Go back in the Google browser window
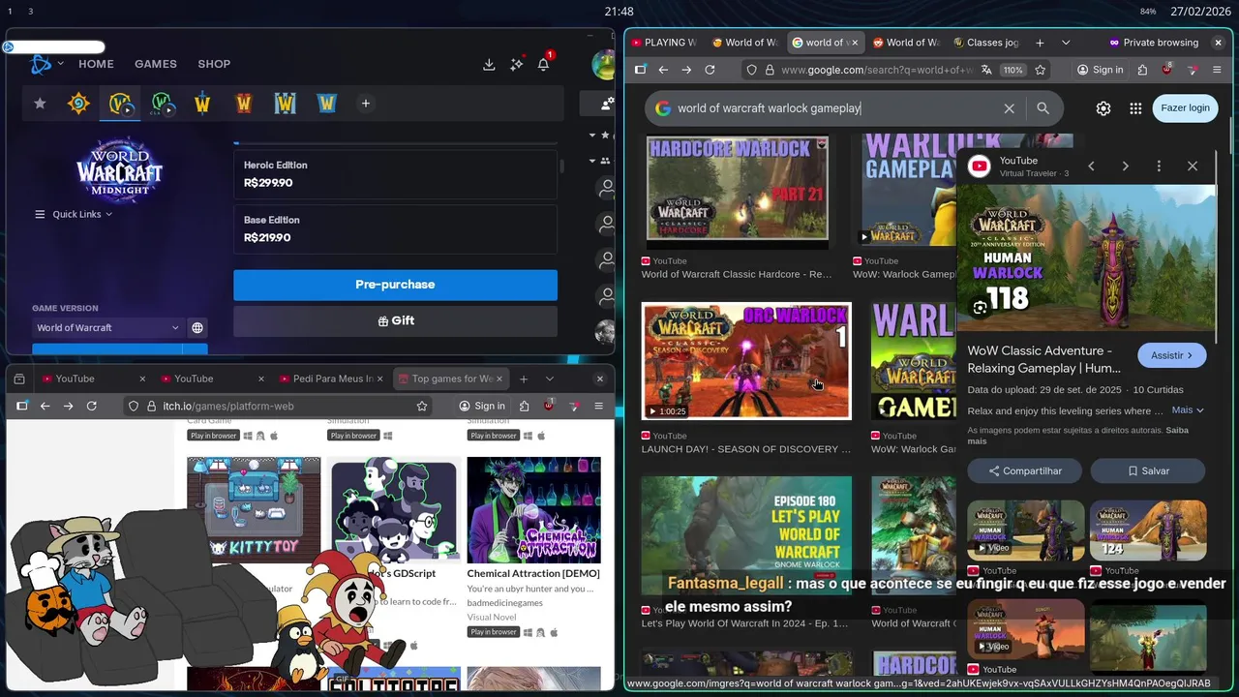This screenshot has height=697, width=1239. point(663,70)
